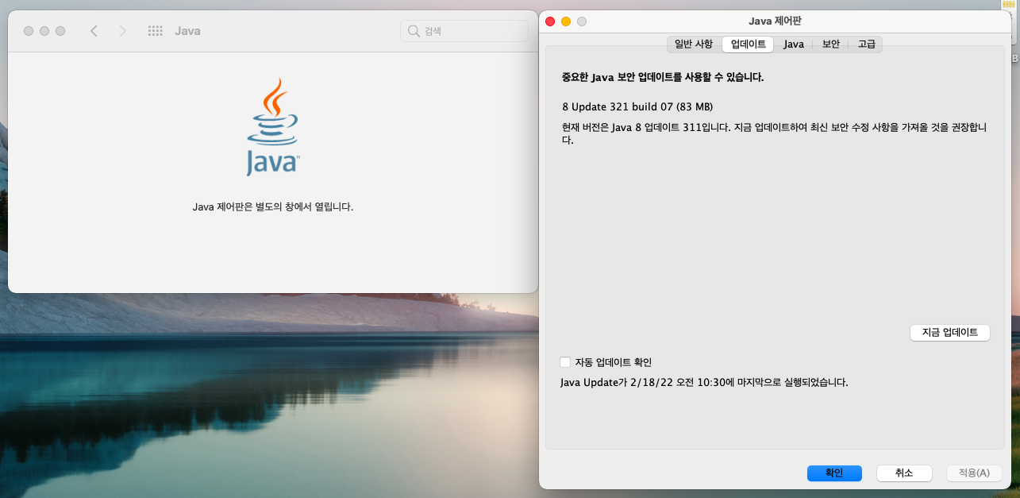The width and height of the screenshot is (1020, 498).
Task: Close the Java 제어판 window with the red button
Action: click(550, 21)
